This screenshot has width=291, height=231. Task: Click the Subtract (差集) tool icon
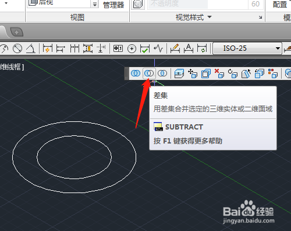149,73
